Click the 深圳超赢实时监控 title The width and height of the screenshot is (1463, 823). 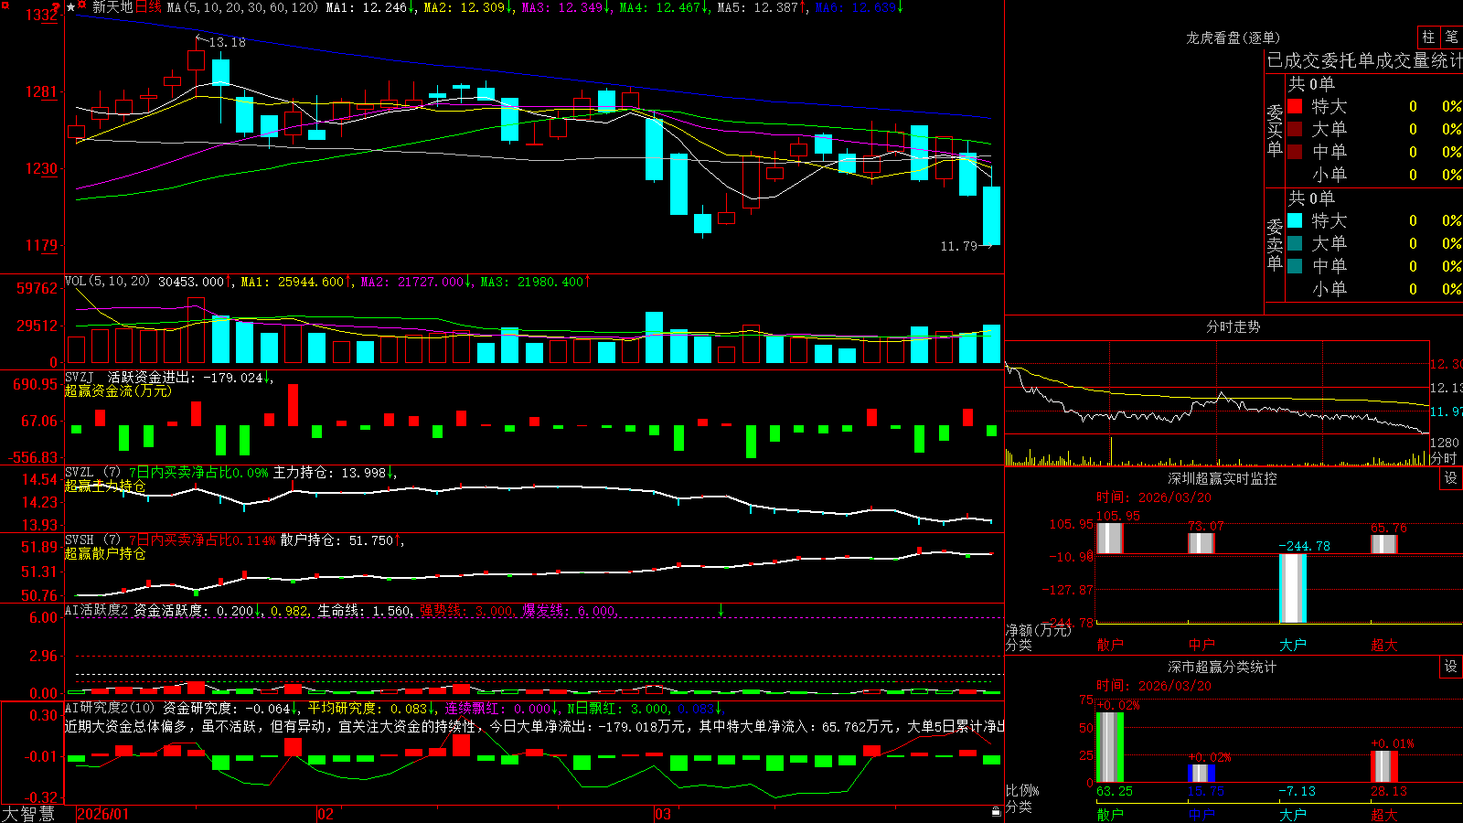pyautogui.click(x=1223, y=478)
